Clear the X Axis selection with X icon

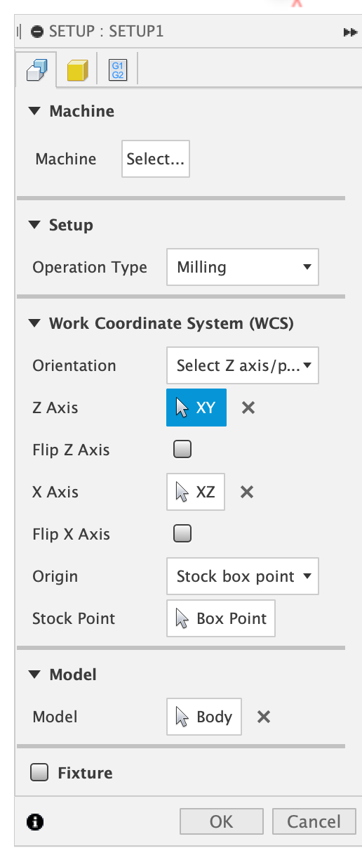point(246,492)
